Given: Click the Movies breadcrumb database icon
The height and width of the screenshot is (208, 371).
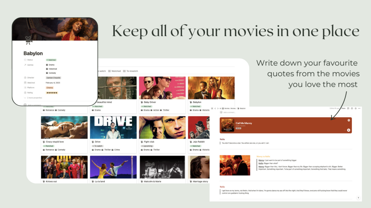Looking at the screenshot, I should tap(223, 109).
